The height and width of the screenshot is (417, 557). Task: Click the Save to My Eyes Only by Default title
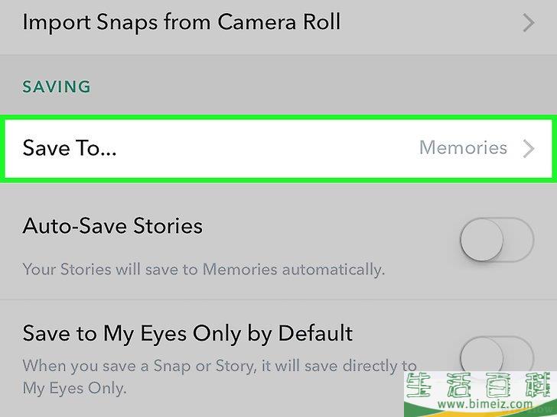pyautogui.click(x=187, y=334)
